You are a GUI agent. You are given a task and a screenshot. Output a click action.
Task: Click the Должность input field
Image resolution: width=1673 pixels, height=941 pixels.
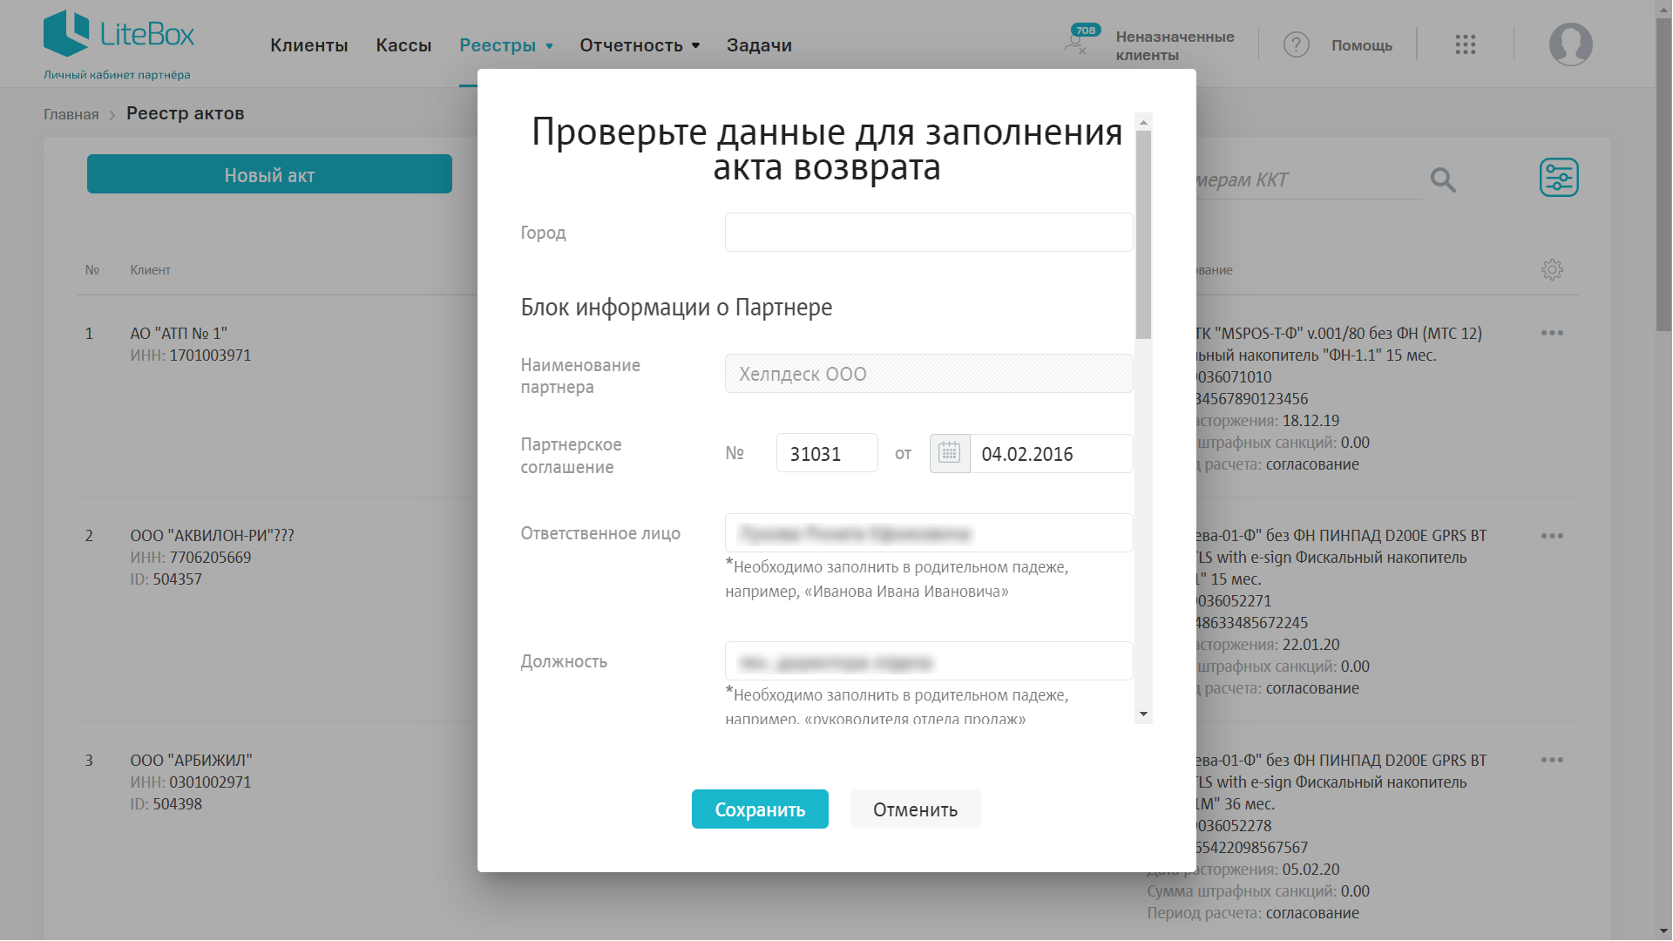click(929, 661)
